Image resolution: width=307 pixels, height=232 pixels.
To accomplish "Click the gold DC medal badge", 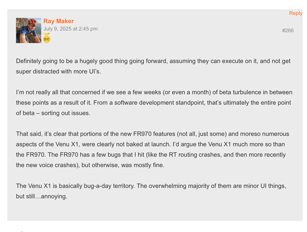I will [47, 38].
